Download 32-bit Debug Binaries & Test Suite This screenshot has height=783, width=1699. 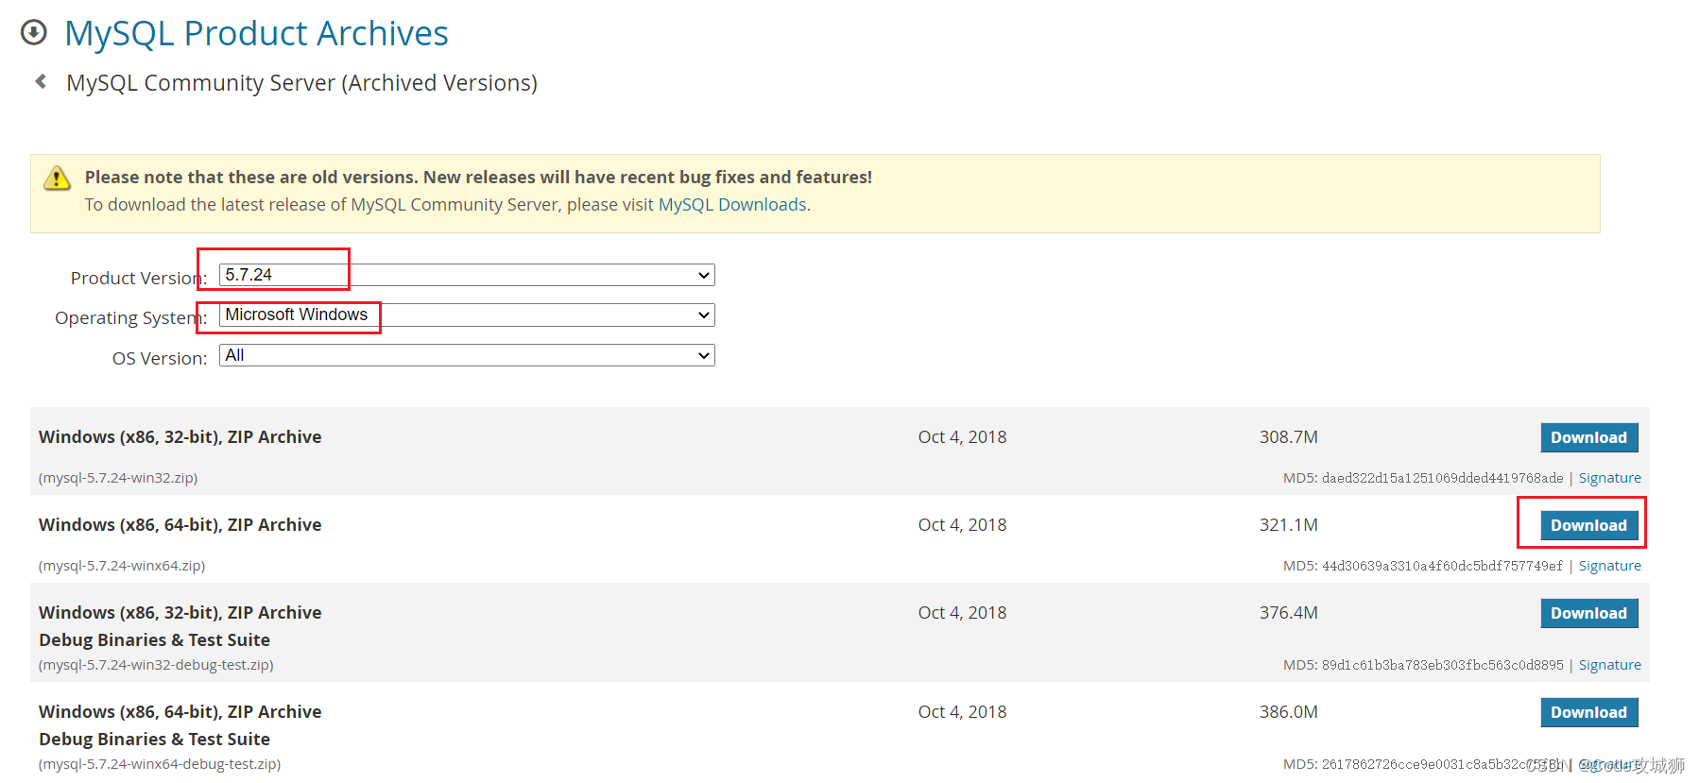(1588, 613)
